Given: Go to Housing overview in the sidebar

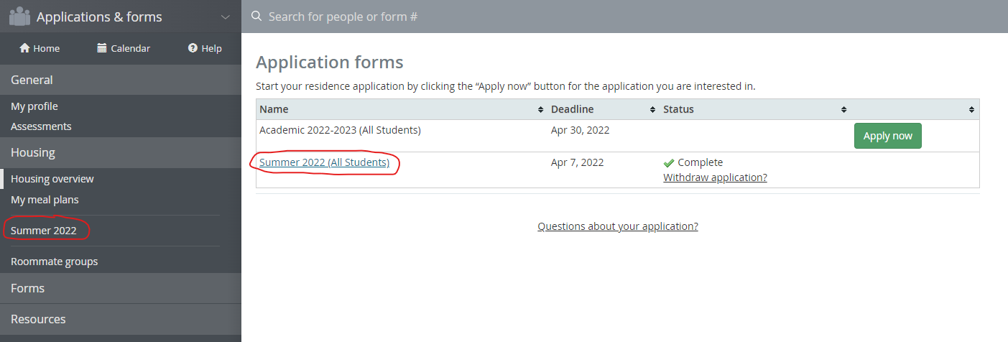Looking at the screenshot, I should coord(52,179).
